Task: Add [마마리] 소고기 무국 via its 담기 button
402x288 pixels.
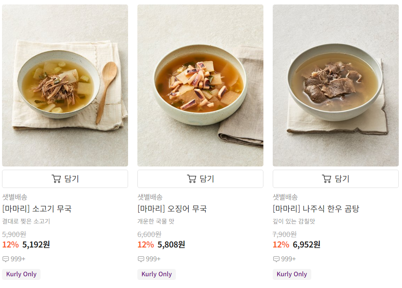Action: click(x=65, y=179)
